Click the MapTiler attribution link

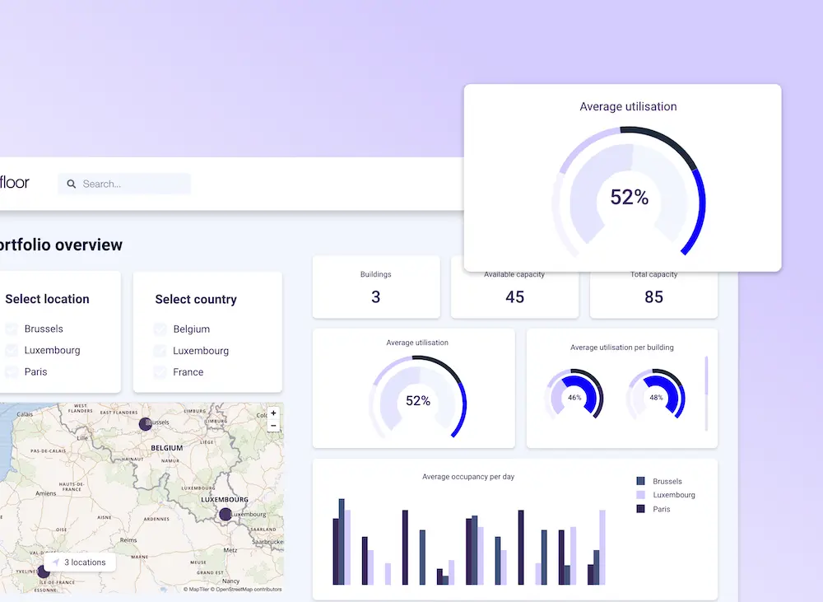click(194, 590)
